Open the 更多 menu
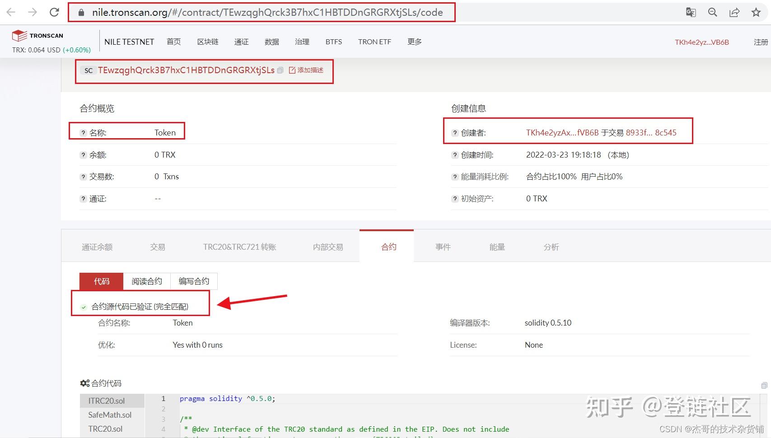This screenshot has width=771, height=438. pos(415,42)
